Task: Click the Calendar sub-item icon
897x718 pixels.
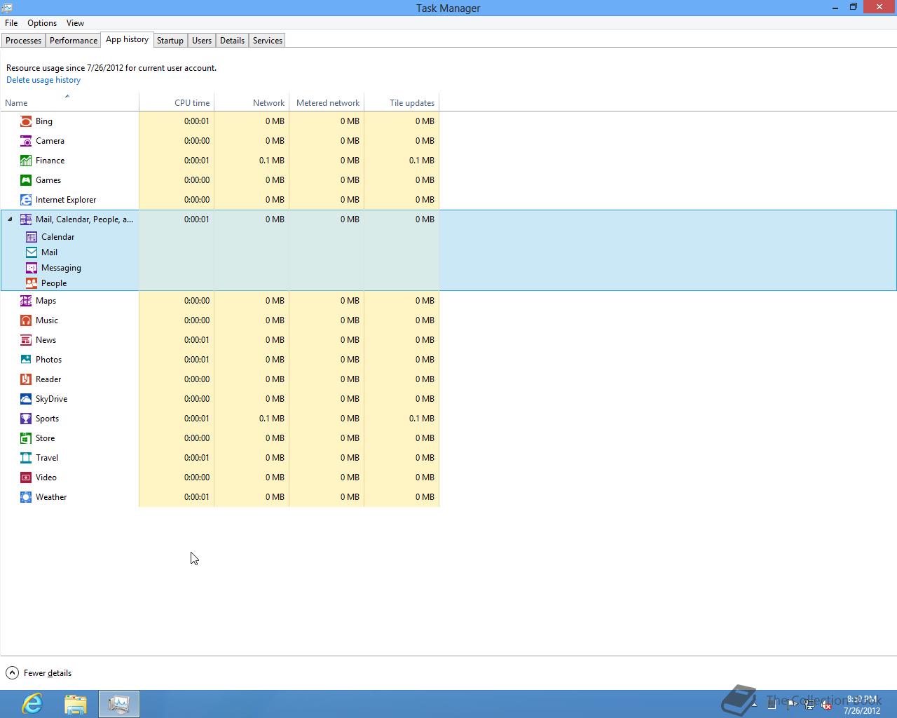Action: pos(32,237)
